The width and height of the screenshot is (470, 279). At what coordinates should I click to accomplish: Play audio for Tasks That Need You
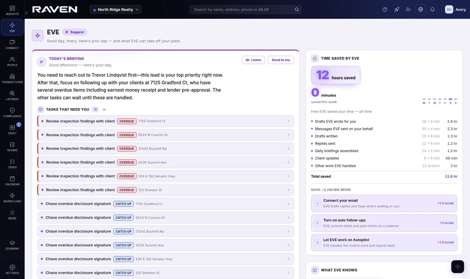click(x=104, y=110)
